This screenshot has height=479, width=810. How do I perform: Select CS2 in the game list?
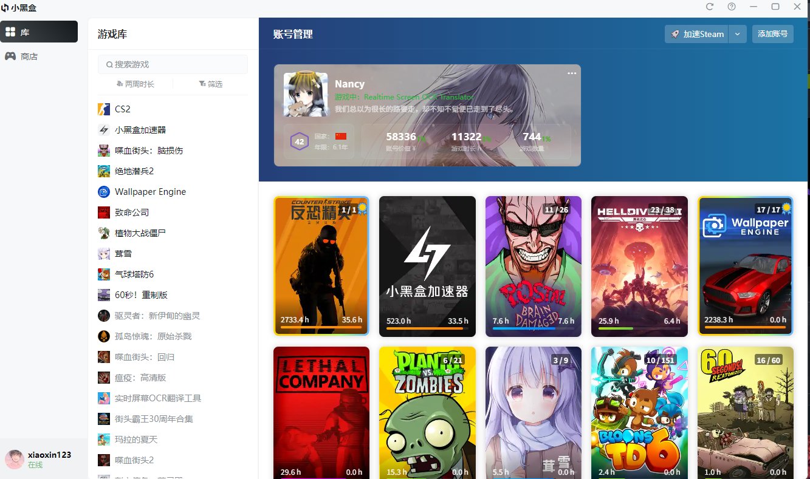click(173, 109)
